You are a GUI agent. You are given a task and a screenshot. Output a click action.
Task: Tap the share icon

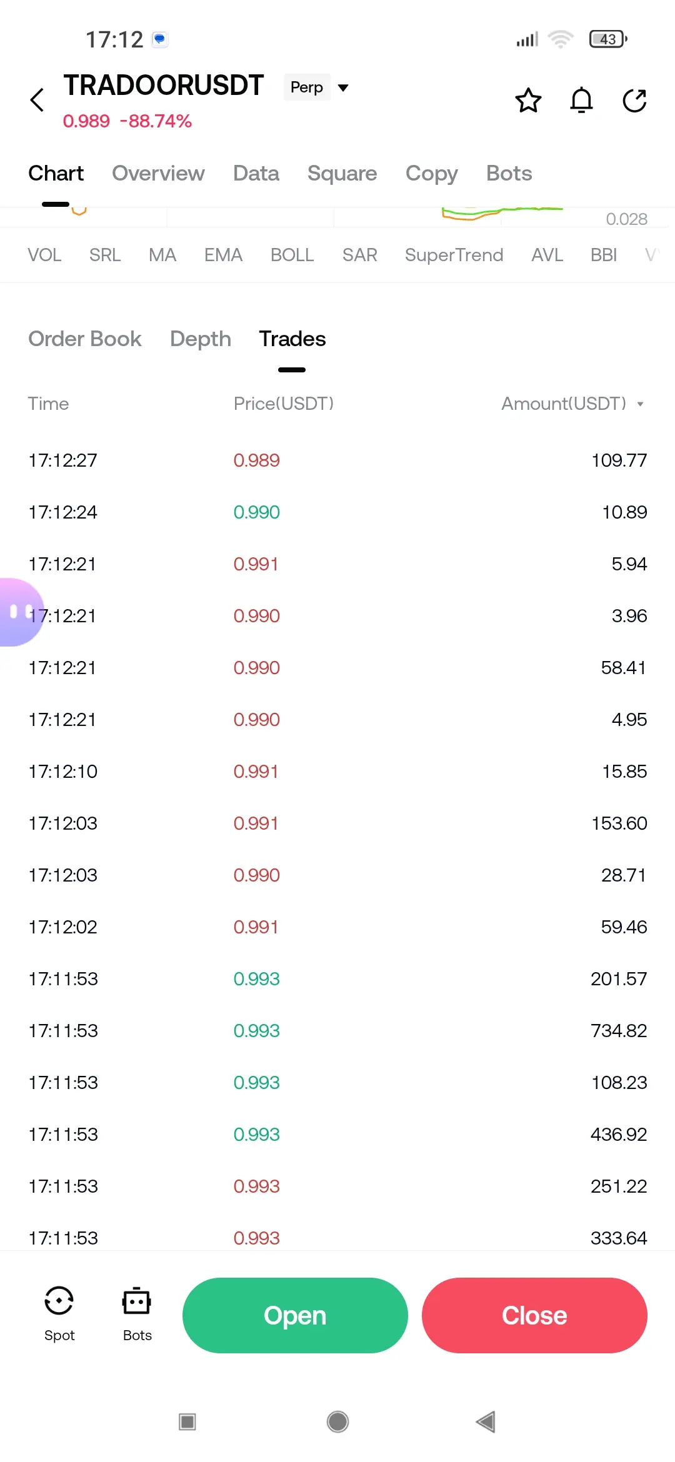coord(634,100)
